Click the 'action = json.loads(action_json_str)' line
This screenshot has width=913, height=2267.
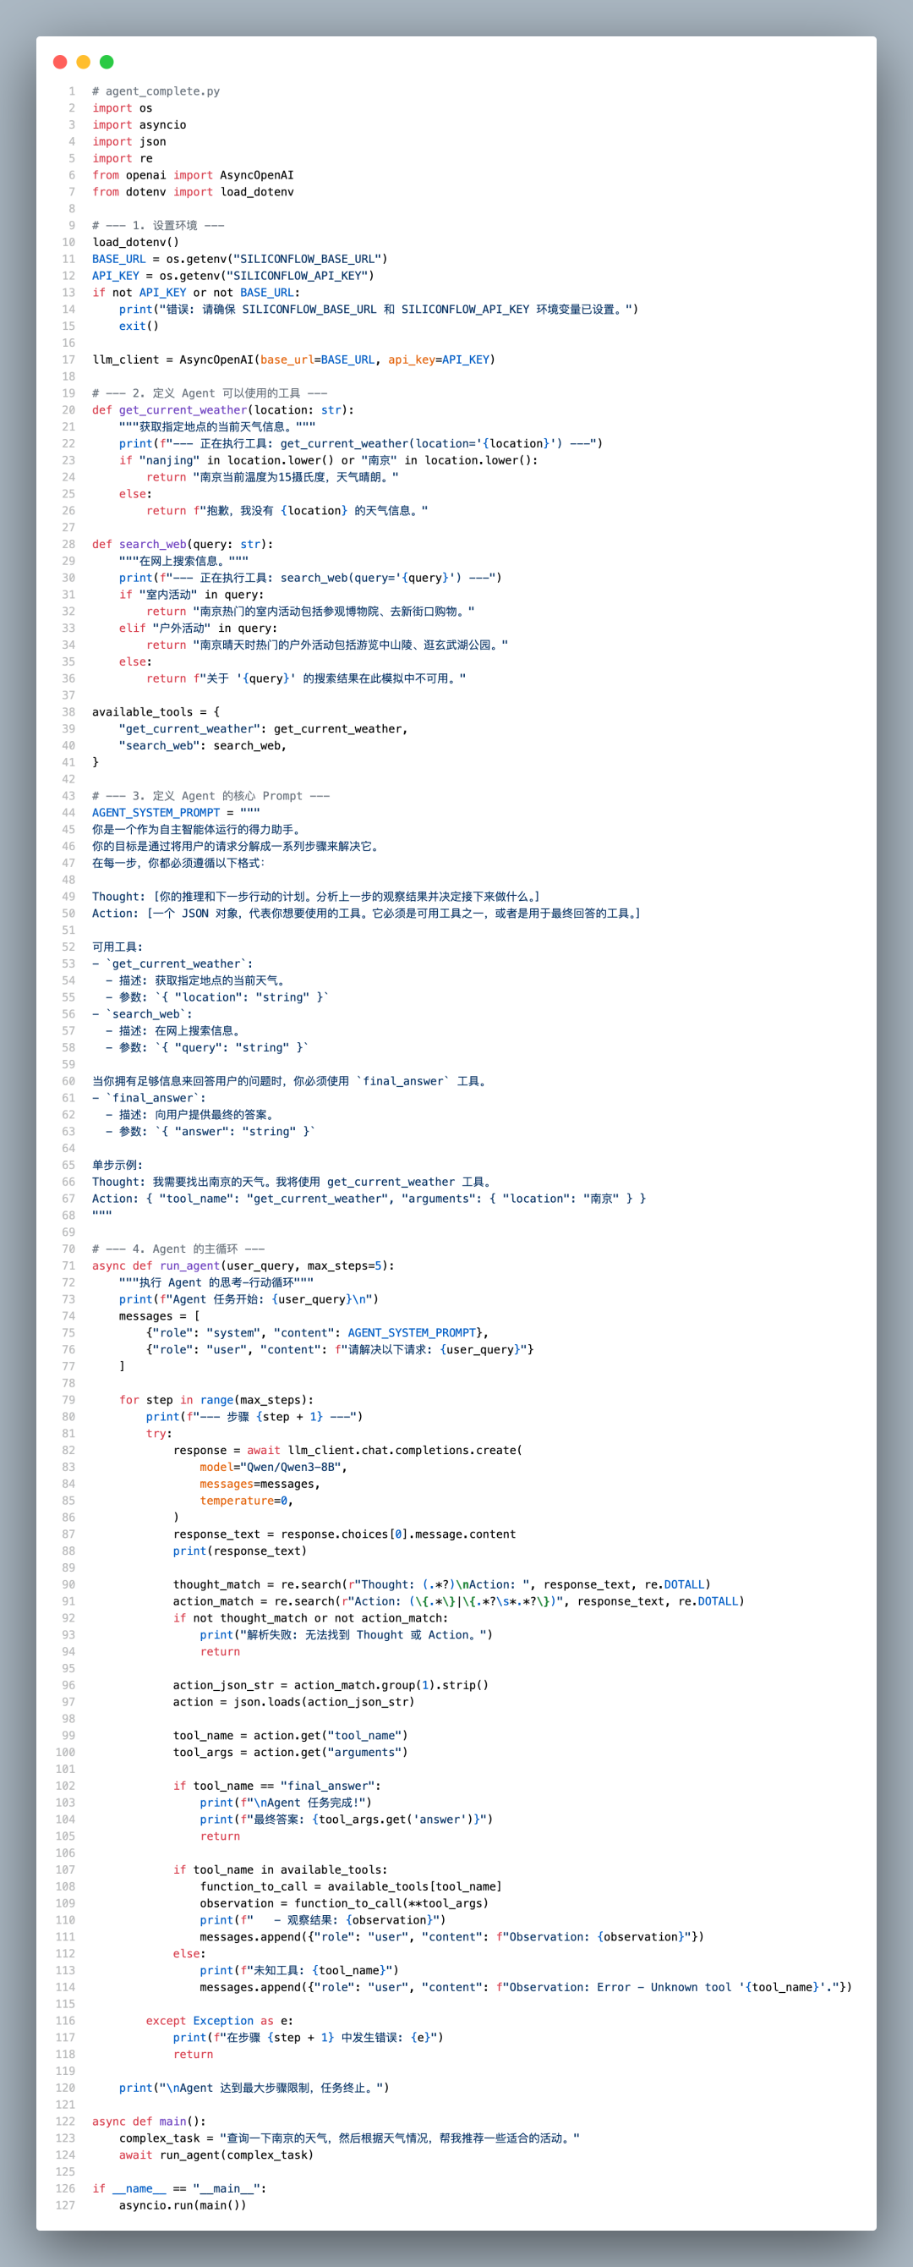point(294,1702)
